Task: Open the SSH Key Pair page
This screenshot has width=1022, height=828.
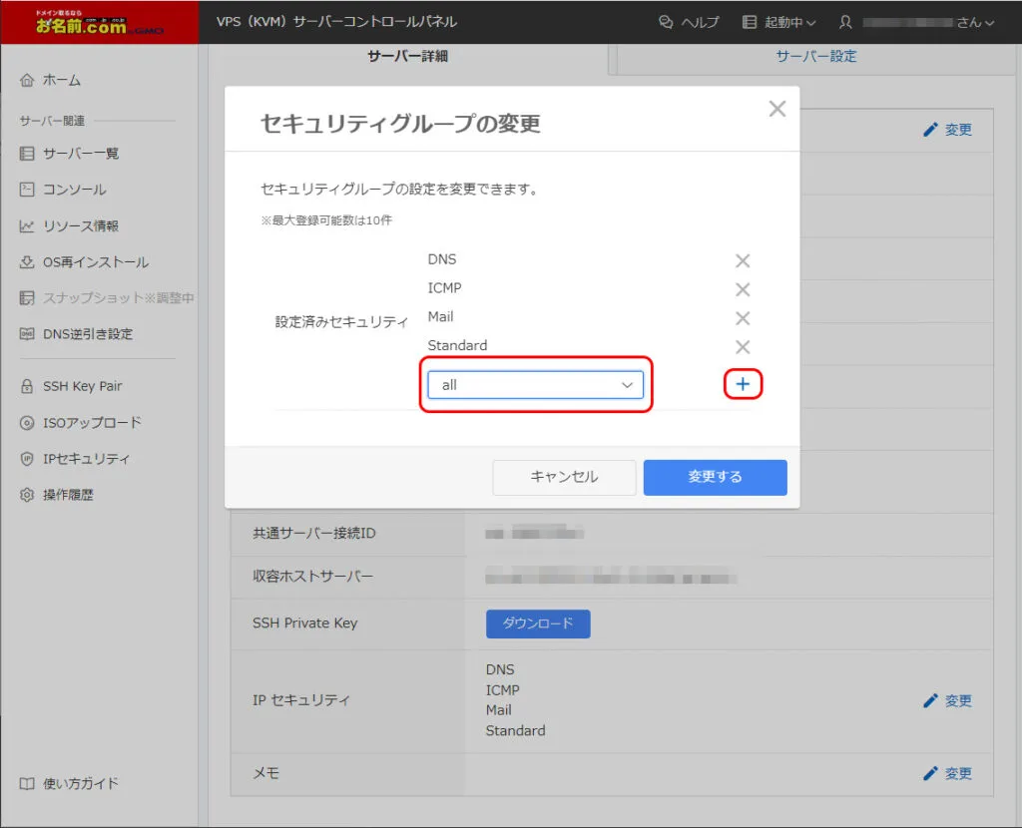Action: (x=82, y=386)
